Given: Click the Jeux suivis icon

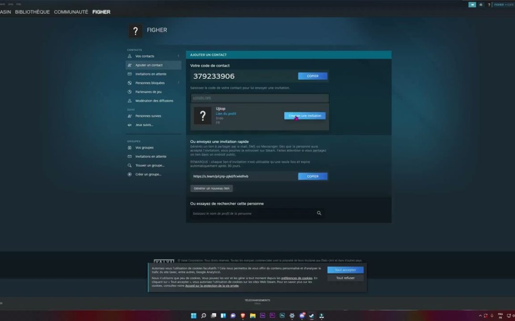Looking at the screenshot, I should 129,125.
